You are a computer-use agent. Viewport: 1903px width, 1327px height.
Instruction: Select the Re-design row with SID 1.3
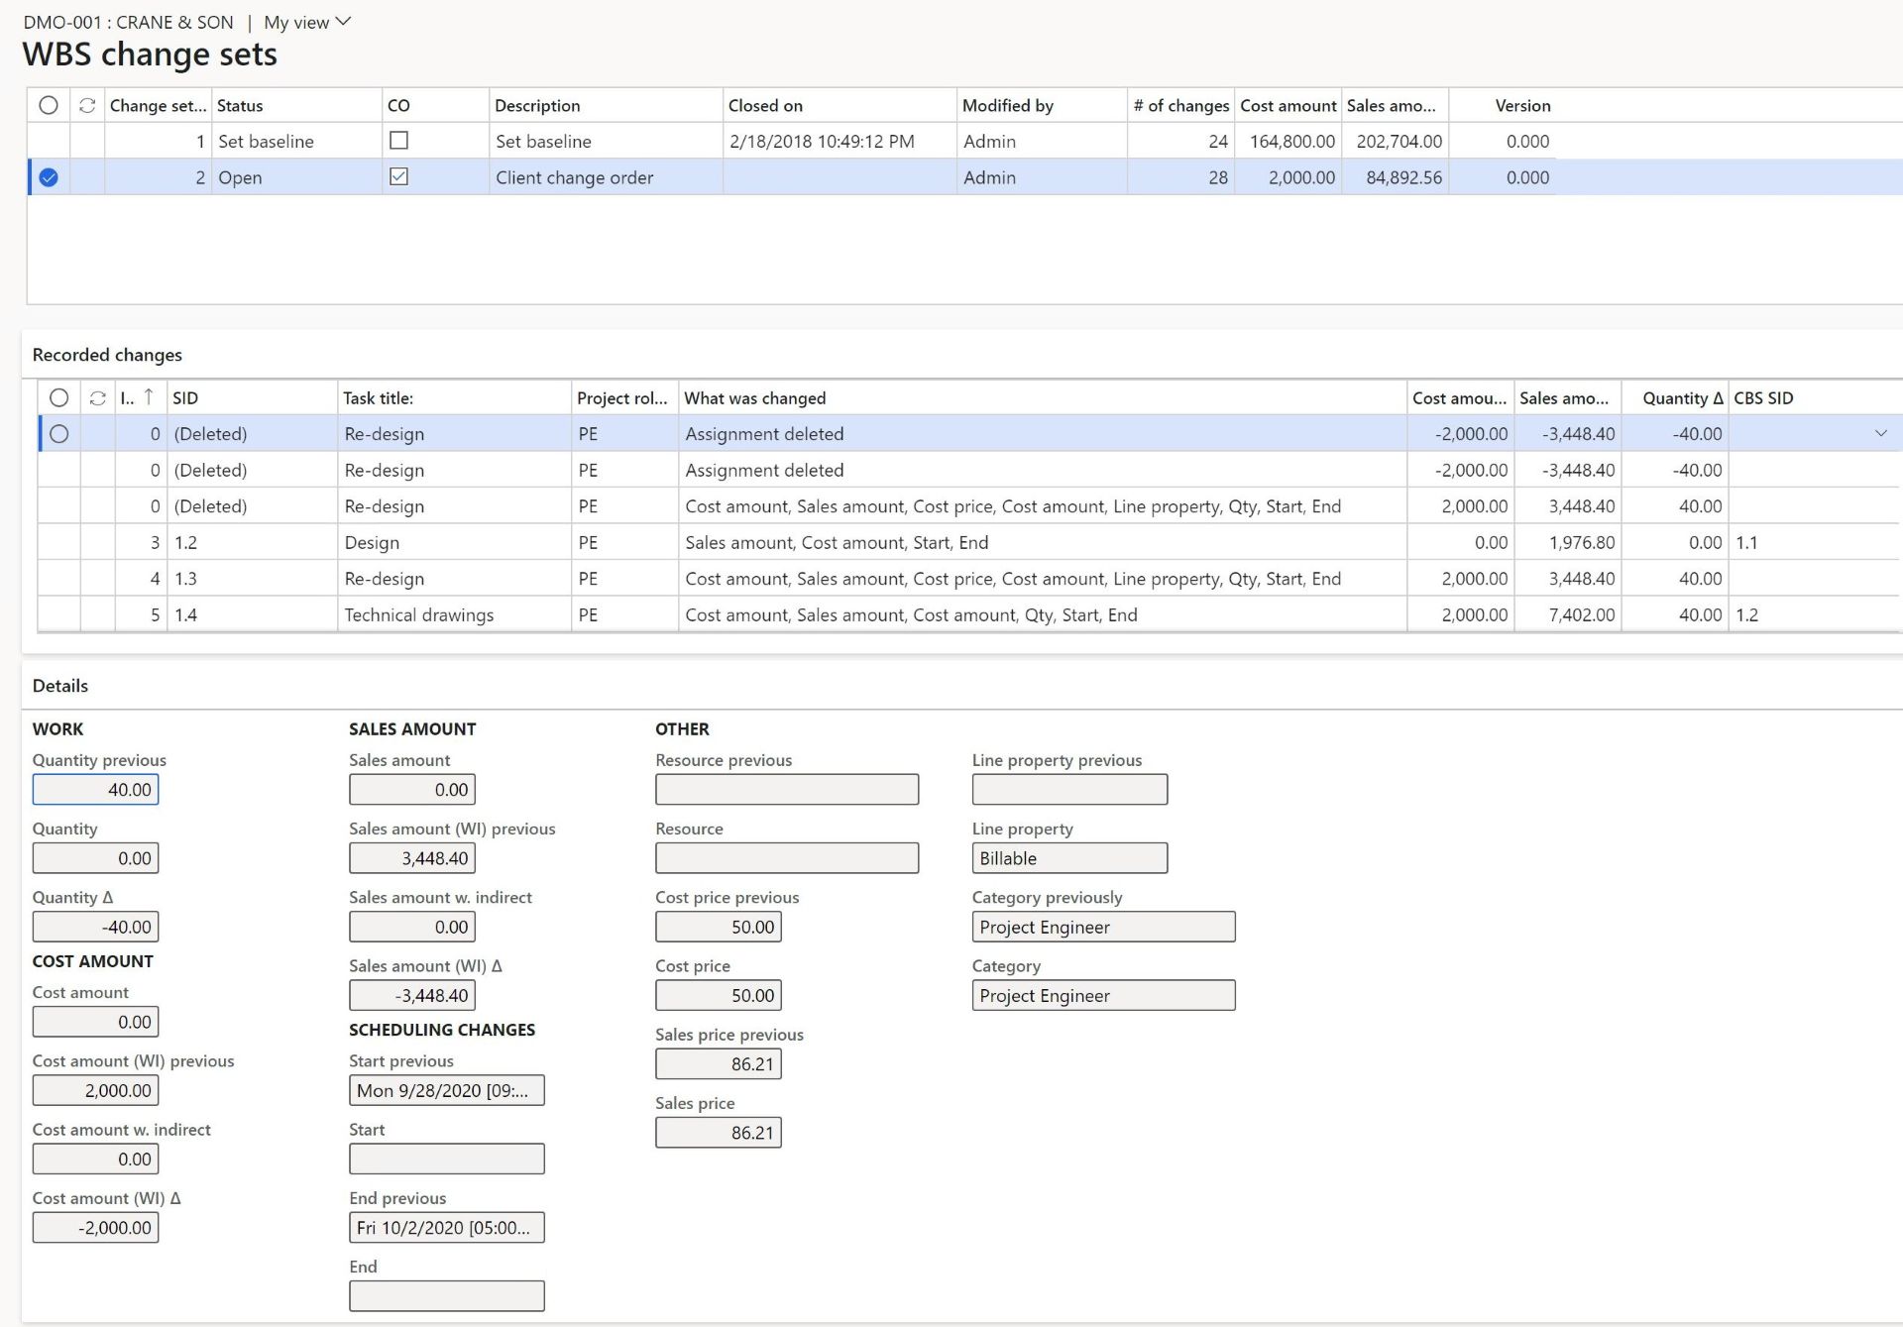969,578
